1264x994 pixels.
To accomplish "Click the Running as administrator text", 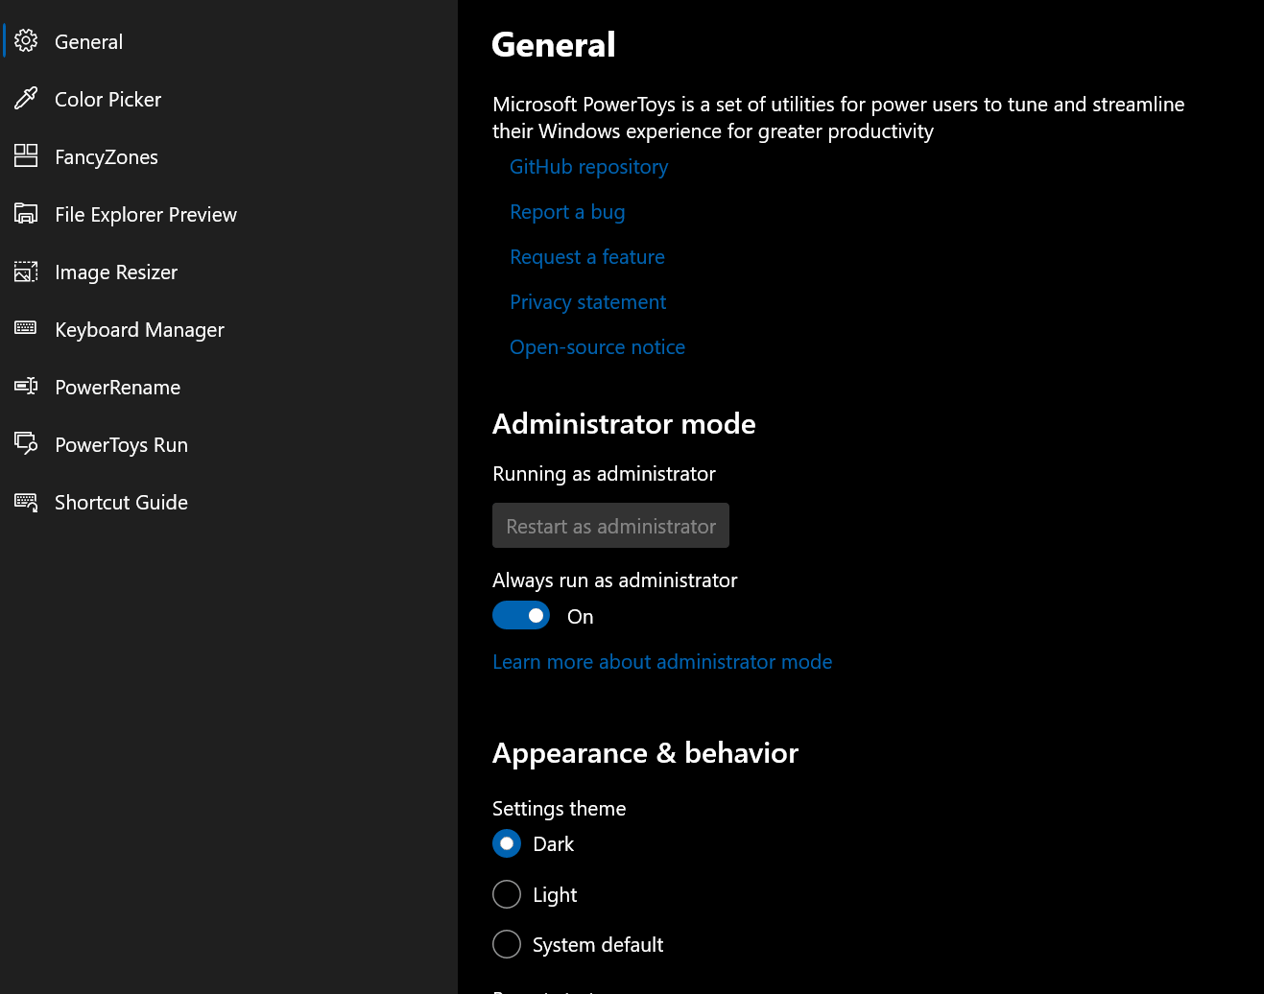I will (x=604, y=474).
